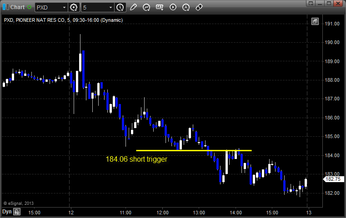346x218 pixels.
Task: Open the PXD symbol dropdown
Action: (64, 8)
